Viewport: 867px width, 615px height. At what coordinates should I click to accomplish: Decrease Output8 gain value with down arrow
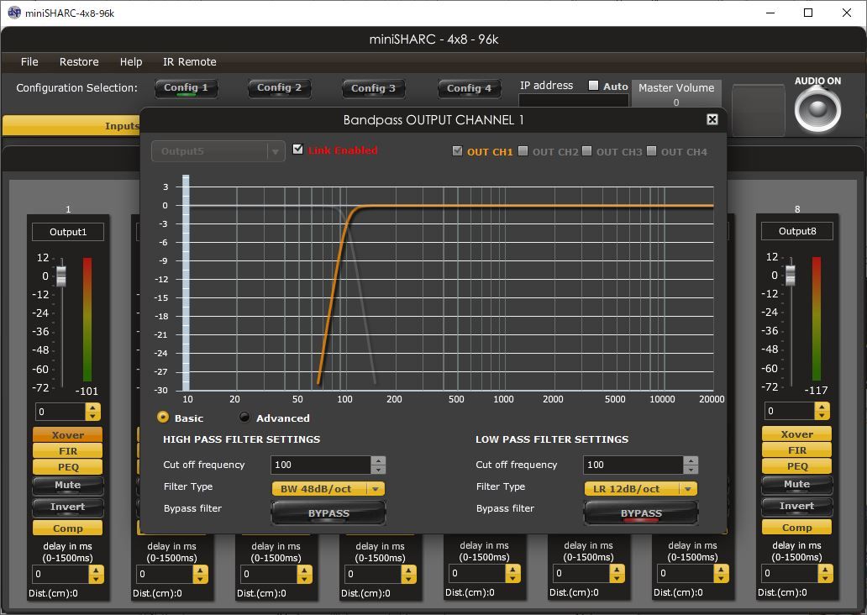point(822,415)
